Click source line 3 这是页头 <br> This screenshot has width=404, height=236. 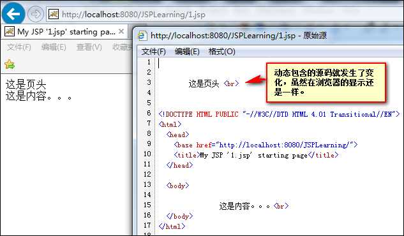[214, 84]
